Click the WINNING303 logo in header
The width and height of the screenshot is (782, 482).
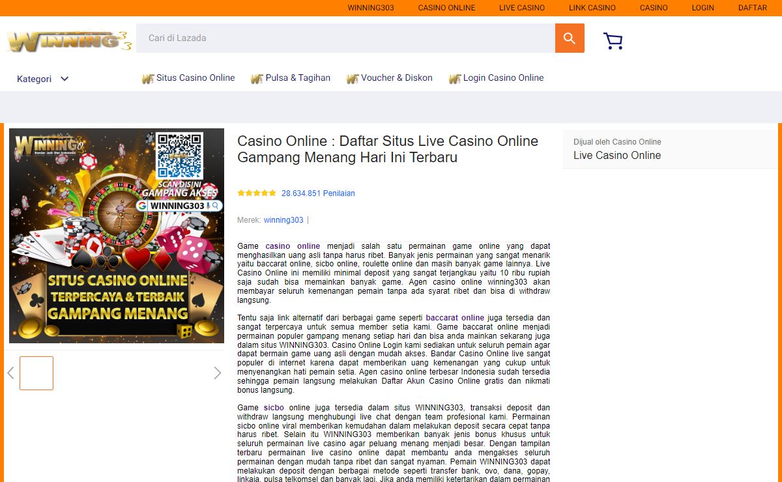69,40
